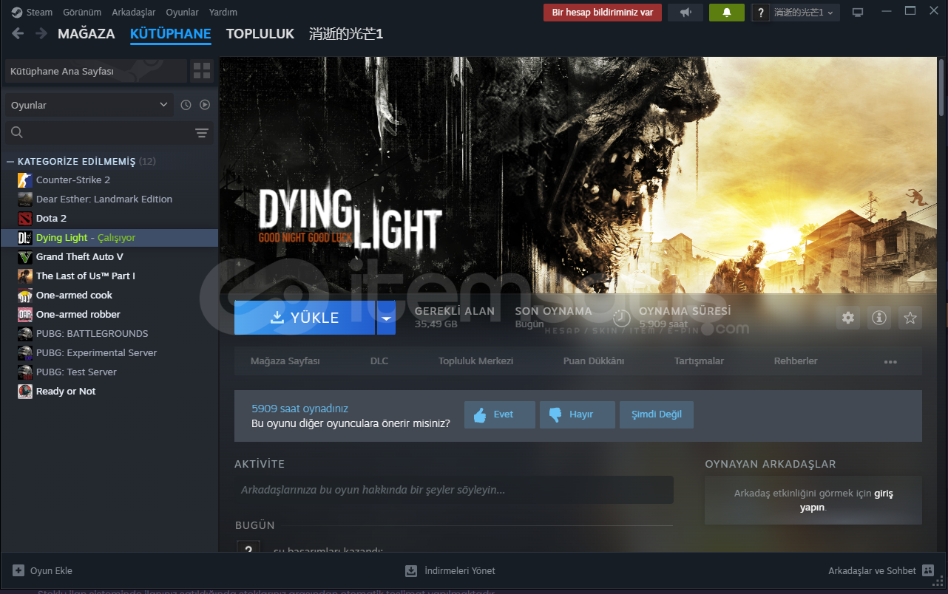948x594 pixels.
Task: Open the Puan Dükkânı link
Action: tap(594, 361)
